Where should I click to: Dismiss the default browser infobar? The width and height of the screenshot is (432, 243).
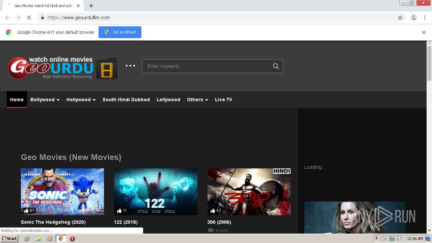click(x=424, y=32)
